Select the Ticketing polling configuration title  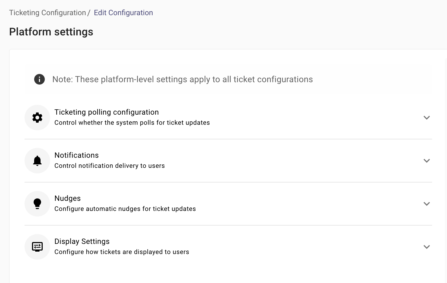(106, 112)
